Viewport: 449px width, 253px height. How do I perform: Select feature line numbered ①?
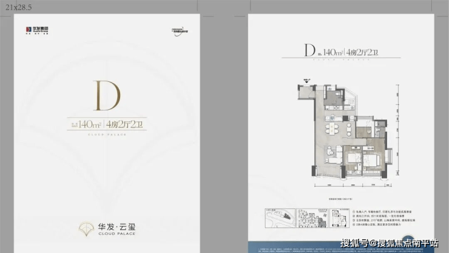[x=382, y=212]
